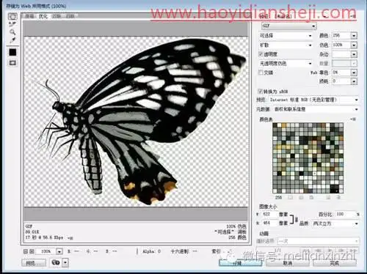Enable the 交错 interlaced checkbox
Screen dimensions: 367x274
pos(261,73)
